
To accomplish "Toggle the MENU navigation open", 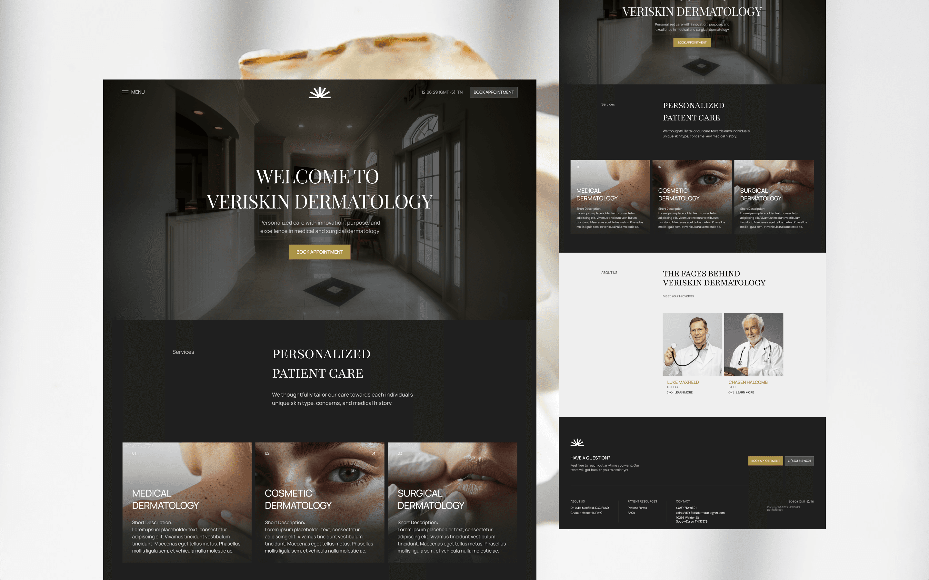I will point(133,92).
